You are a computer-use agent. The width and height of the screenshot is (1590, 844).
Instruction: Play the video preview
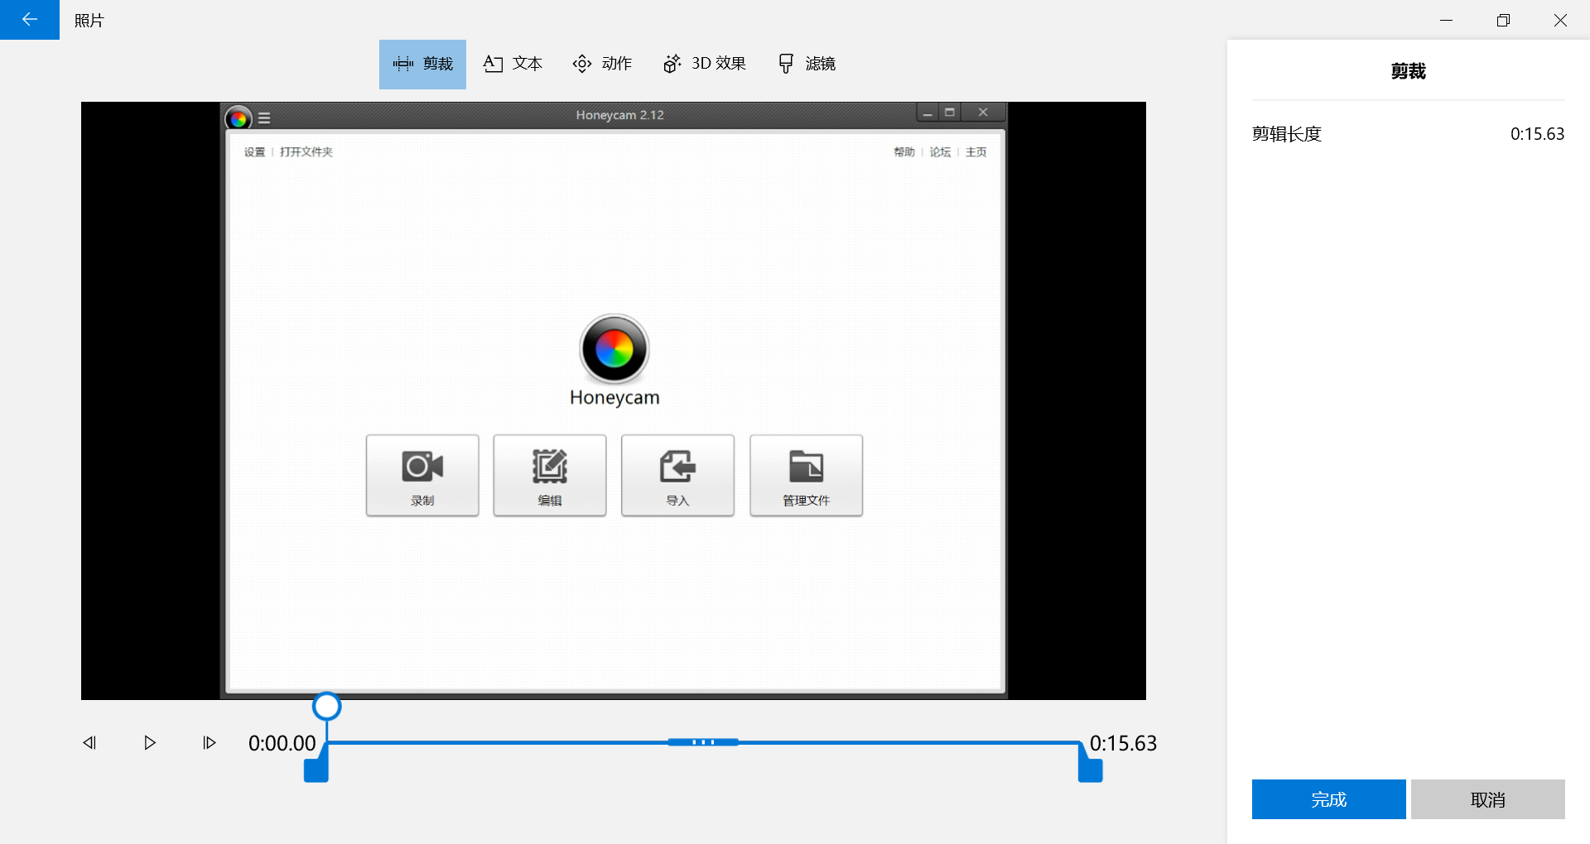pyautogui.click(x=150, y=743)
